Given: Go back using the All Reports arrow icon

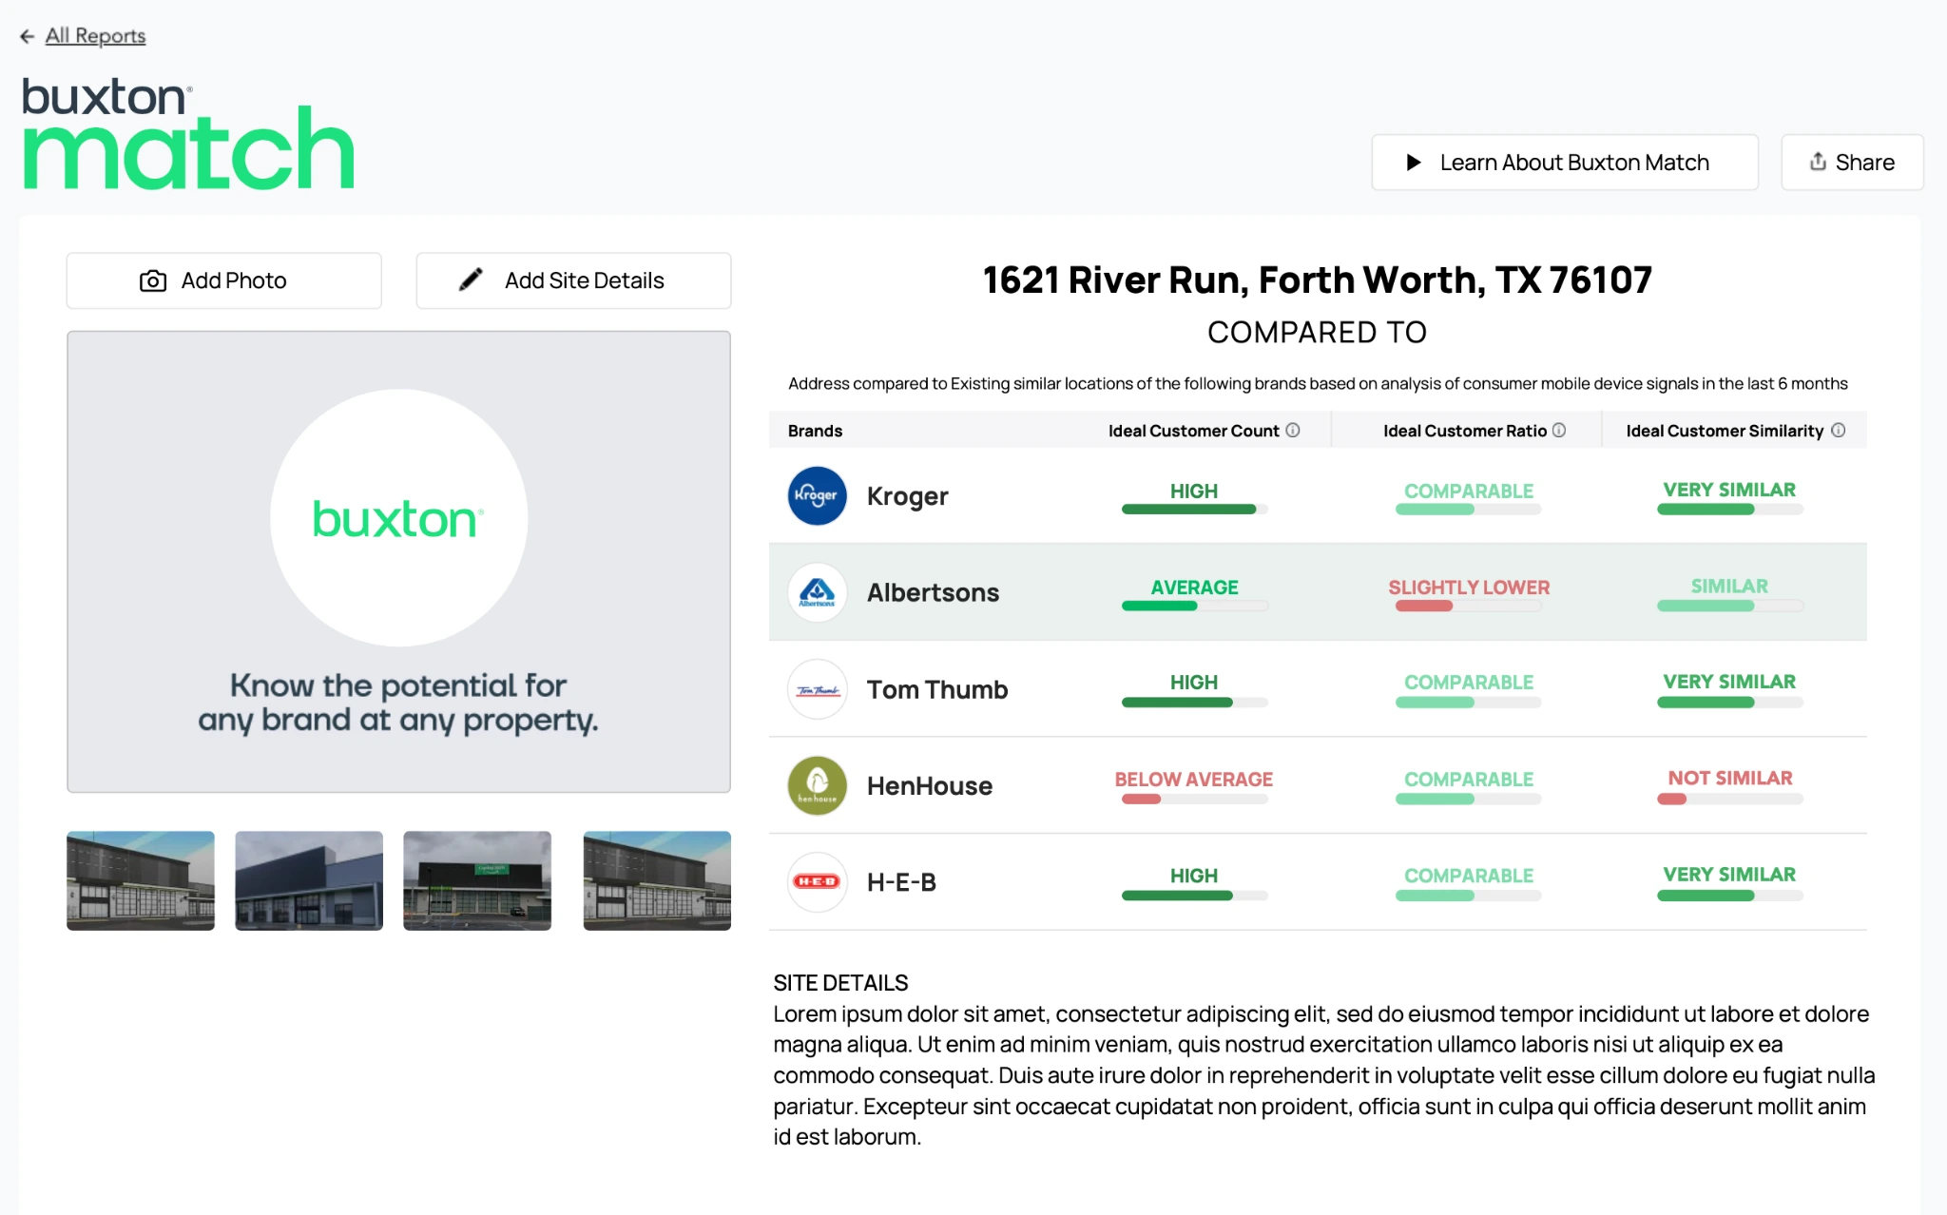Looking at the screenshot, I should click(x=27, y=36).
